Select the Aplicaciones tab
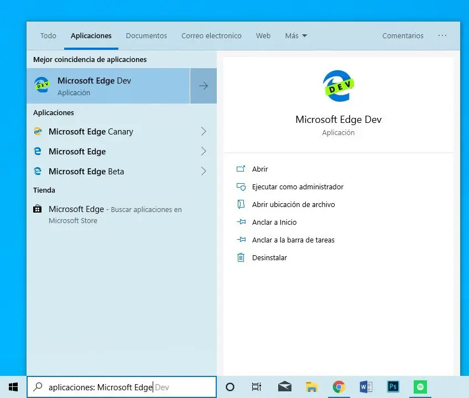 (x=91, y=35)
